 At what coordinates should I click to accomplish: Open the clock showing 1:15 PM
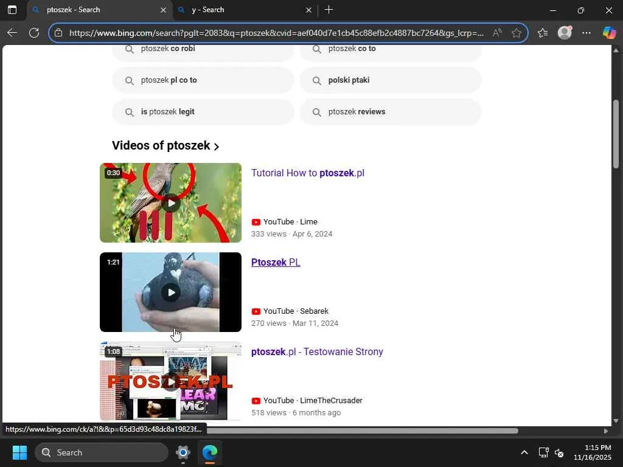[592, 452]
